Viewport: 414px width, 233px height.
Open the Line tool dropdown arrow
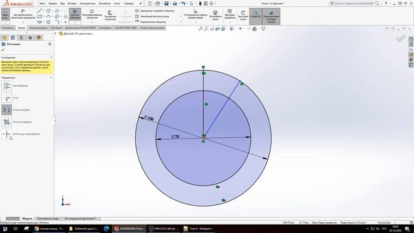click(x=44, y=11)
